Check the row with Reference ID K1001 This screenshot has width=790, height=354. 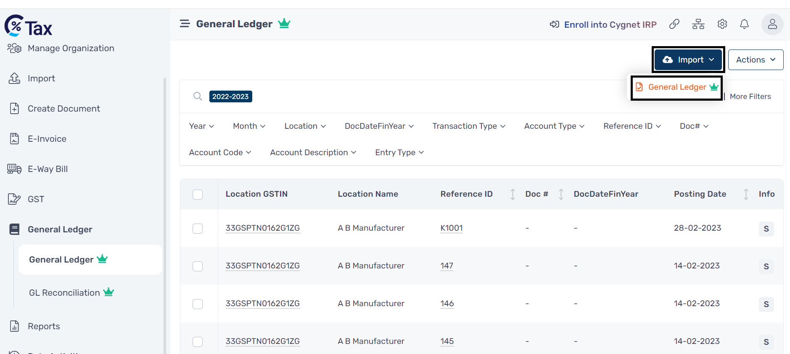point(198,229)
